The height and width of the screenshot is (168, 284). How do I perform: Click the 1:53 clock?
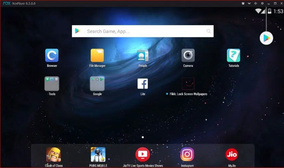(x=278, y=11)
